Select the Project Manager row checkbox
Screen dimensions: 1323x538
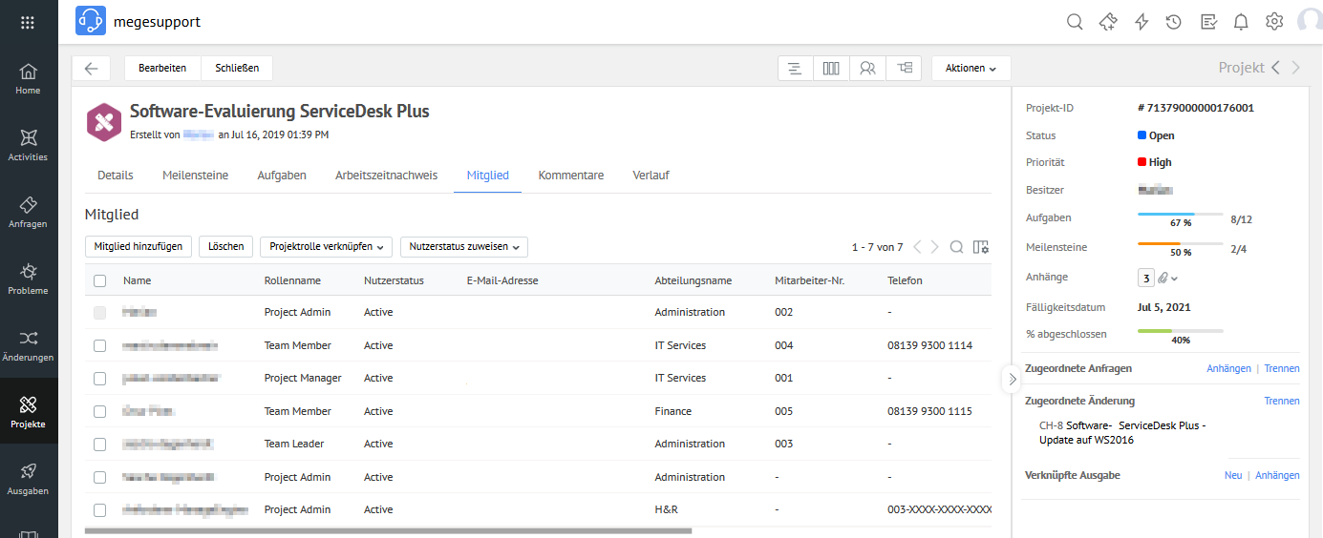(100, 379)
